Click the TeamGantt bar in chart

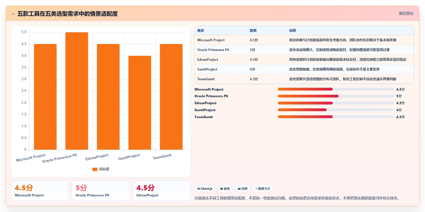171,97
